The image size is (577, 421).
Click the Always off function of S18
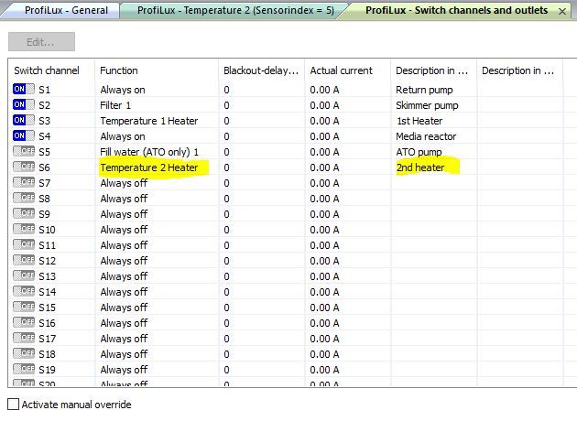point(124,354)
